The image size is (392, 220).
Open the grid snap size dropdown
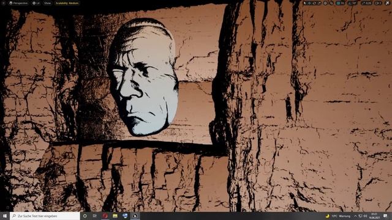coord(342,3)
